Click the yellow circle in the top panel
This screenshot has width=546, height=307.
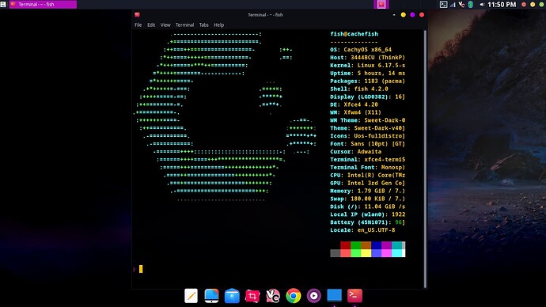click(533, 5)
